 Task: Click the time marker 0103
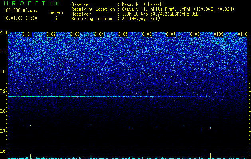75,34
